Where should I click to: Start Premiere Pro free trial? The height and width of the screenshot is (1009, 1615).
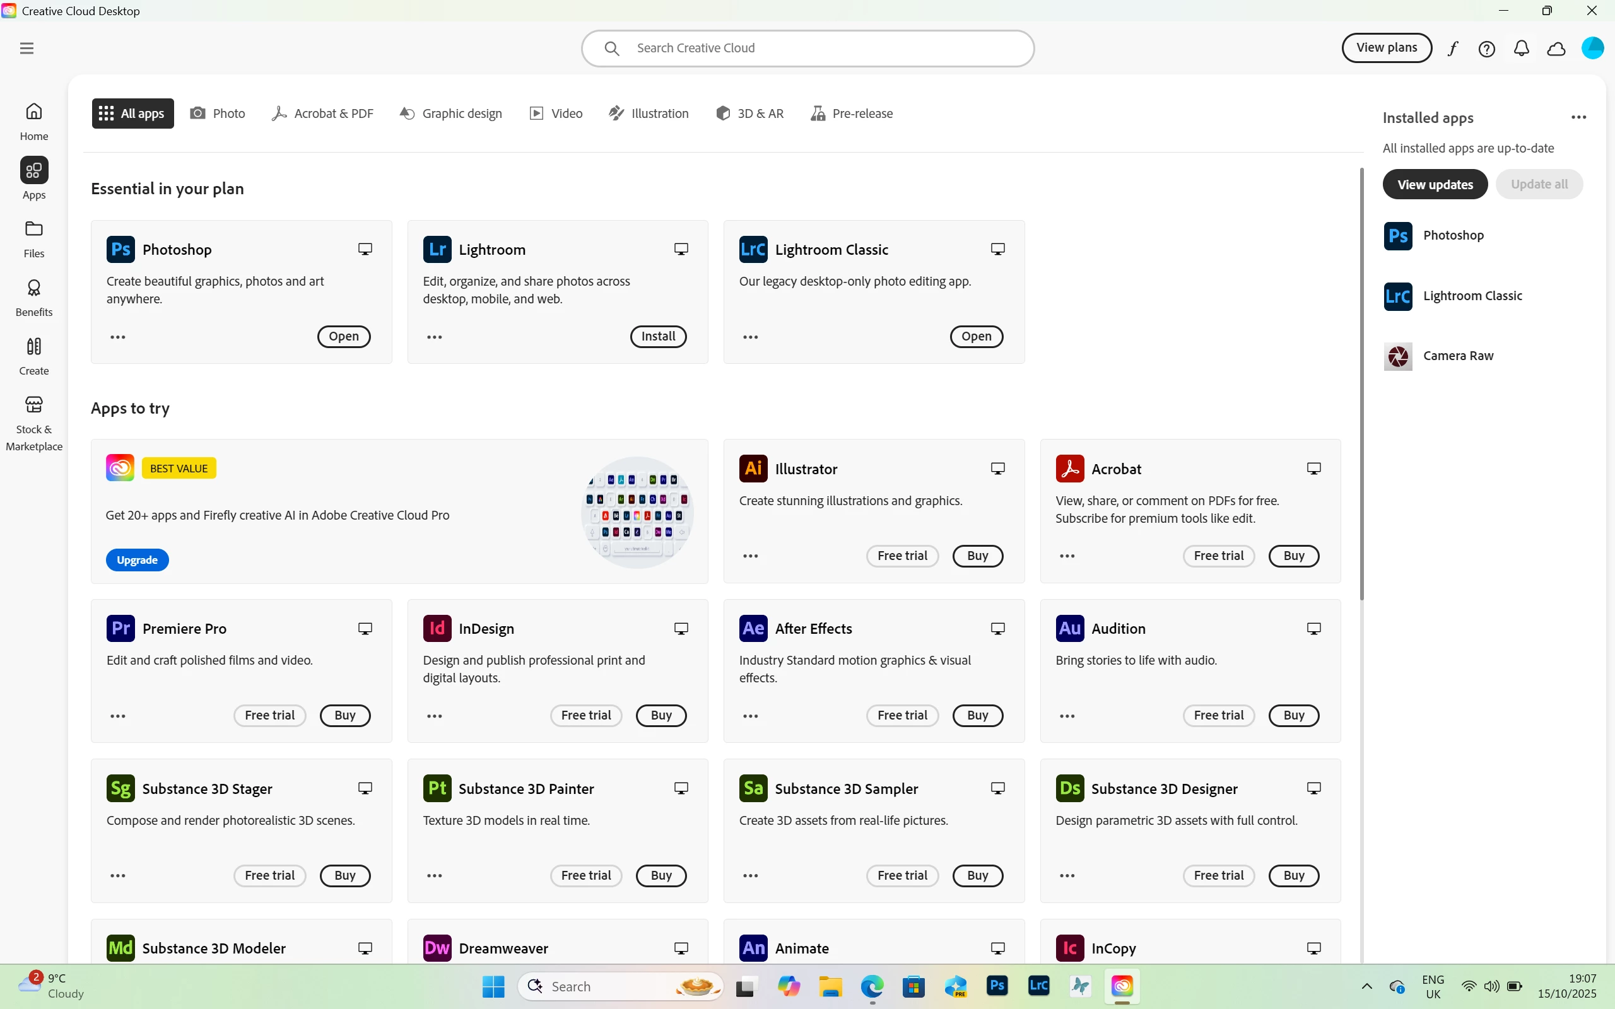point(269,715)
